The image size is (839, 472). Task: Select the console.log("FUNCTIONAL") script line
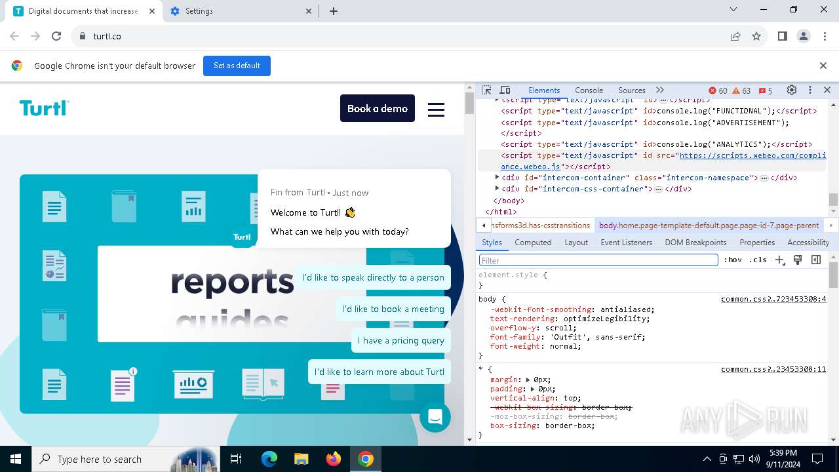click(659, 111)
